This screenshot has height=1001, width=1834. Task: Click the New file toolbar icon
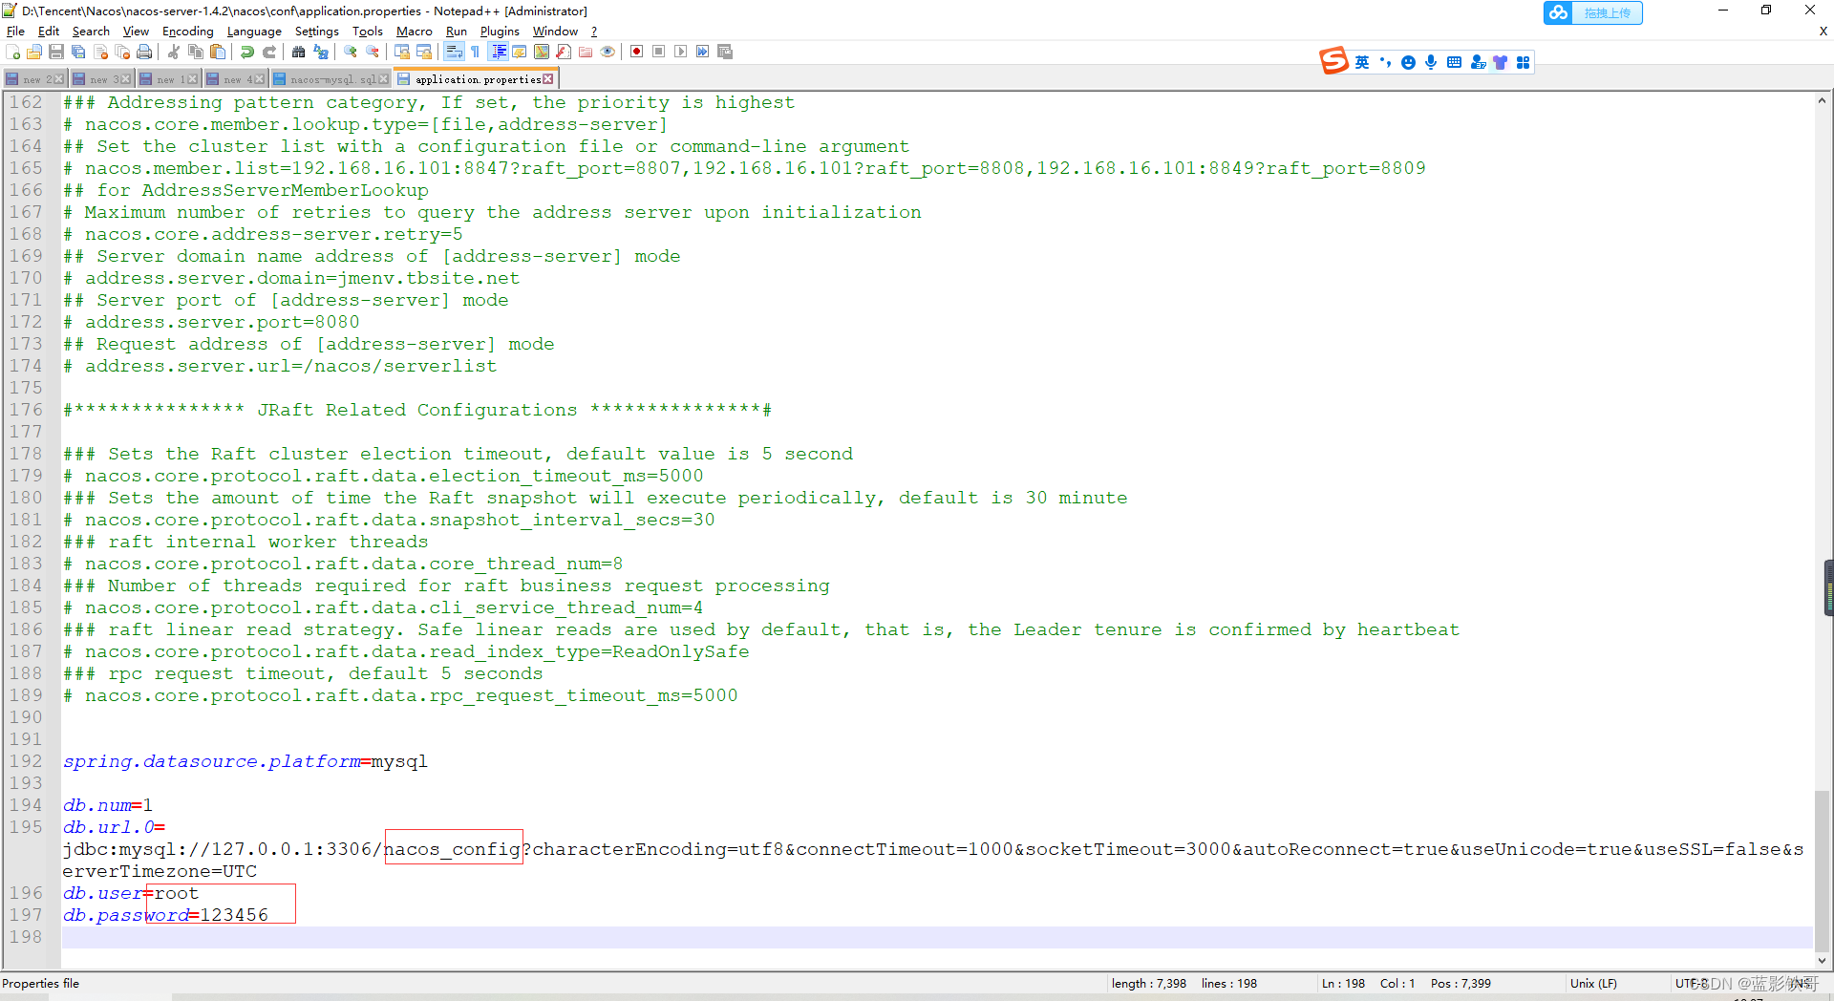click(x=13, y=52)
